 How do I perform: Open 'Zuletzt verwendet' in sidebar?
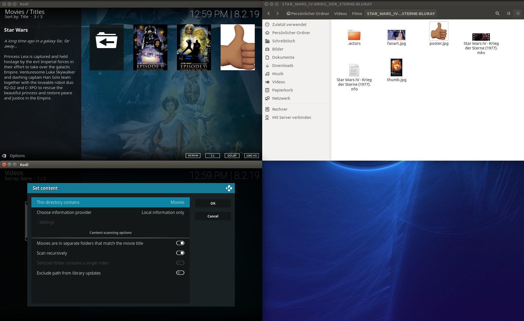[x=296, y=24]
